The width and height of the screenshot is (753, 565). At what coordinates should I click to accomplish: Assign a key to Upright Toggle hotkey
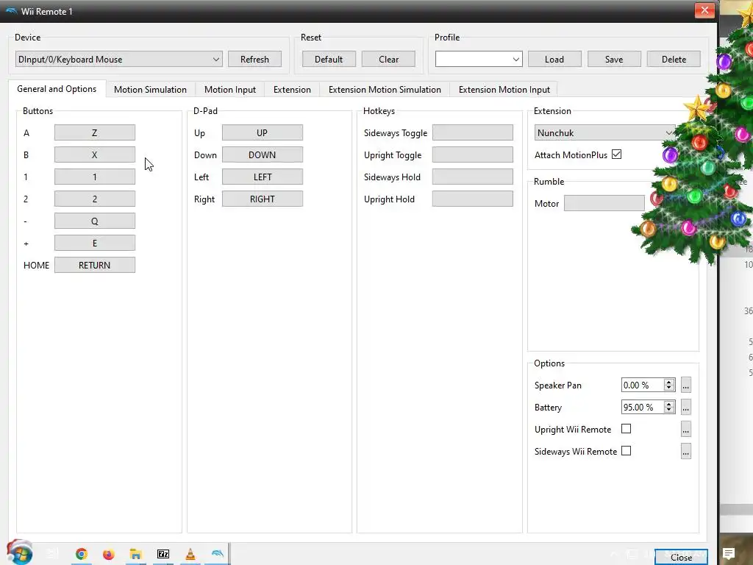coord(473,154)
